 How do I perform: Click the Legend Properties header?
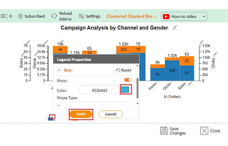96,60
